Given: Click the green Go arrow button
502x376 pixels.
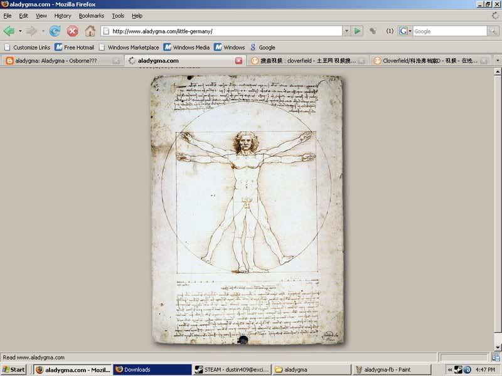Looking at the screenshot, I should [357, 31].
